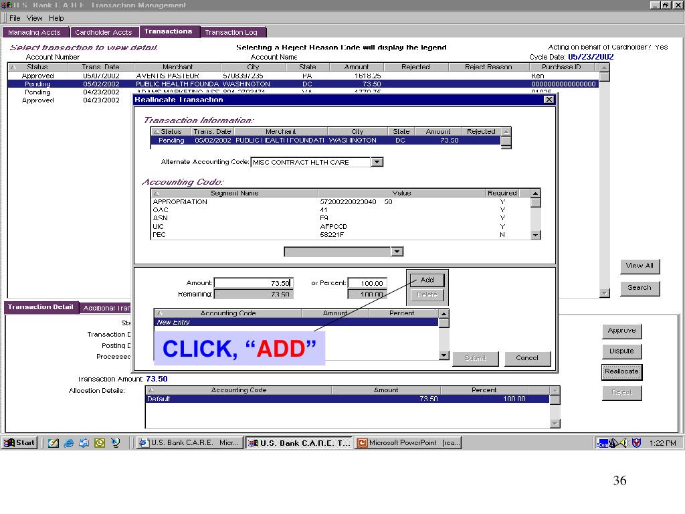Click the Submit button
685x514 pixels.
pos(476,358)
